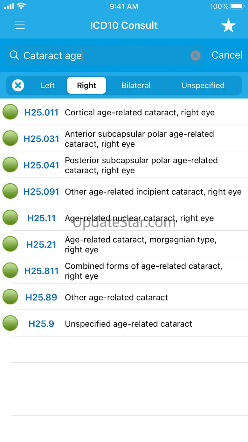
Task: Tap green circle beside H25.21
Action: point(10,244)
